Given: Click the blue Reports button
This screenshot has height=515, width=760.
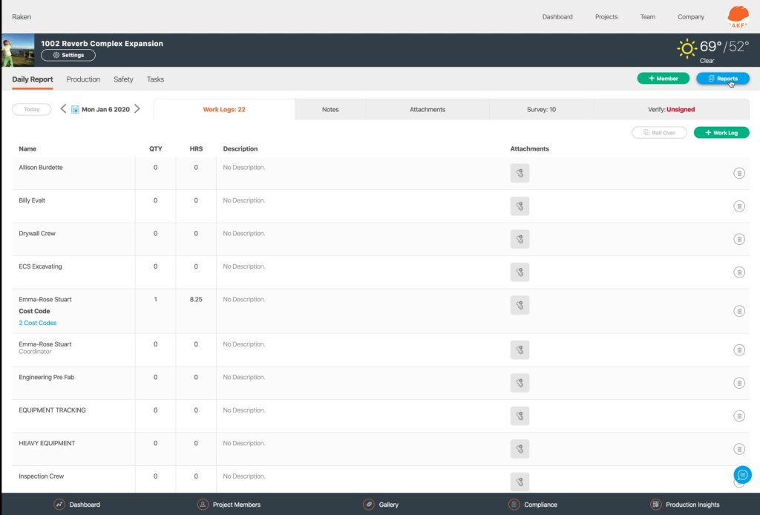Looking at the screenshot, I should pos(723,79).
